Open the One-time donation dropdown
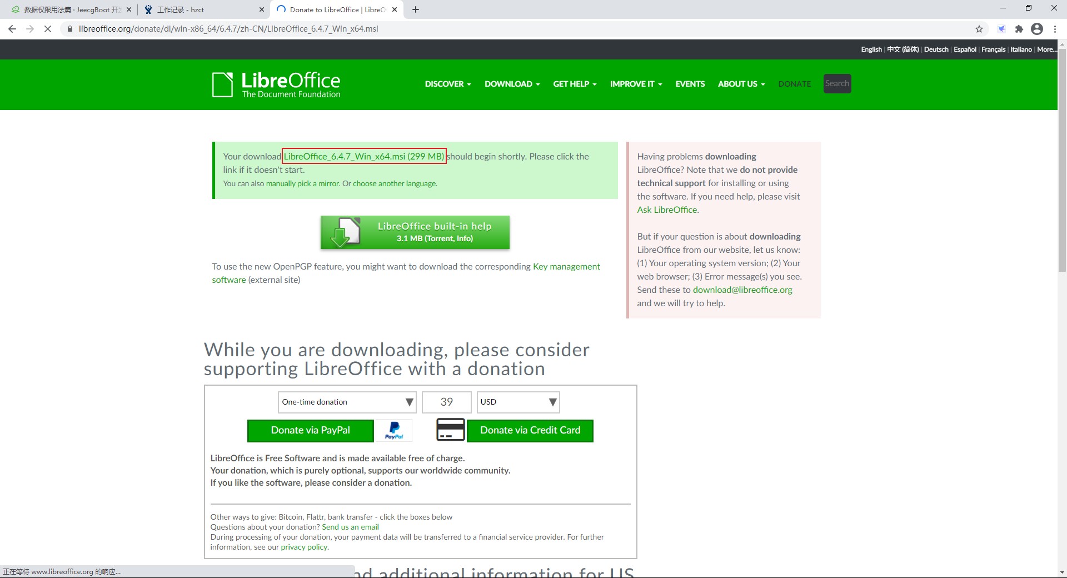The height and width of the screenshot is (578, 1067). [347, 402]
